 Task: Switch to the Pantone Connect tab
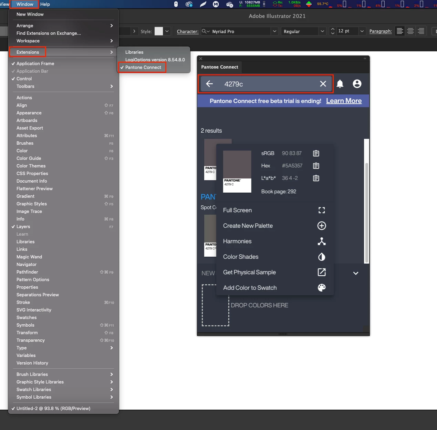220,67
